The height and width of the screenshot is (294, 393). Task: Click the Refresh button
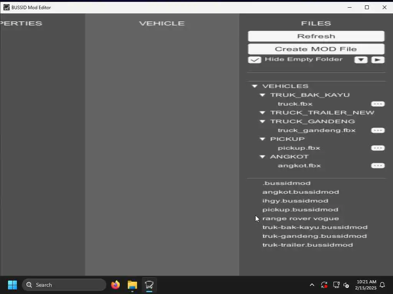[316, 36]
